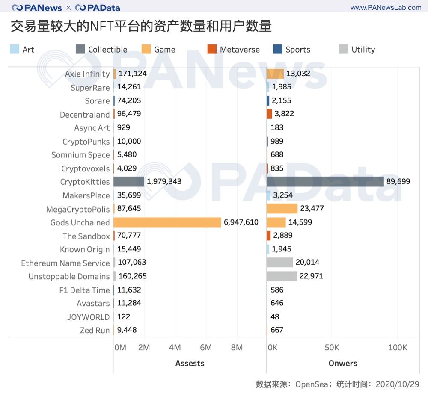This screenshot has width=428, height=399.
Task: Select the Onwers axis title
Action: (x=342, y=363)
